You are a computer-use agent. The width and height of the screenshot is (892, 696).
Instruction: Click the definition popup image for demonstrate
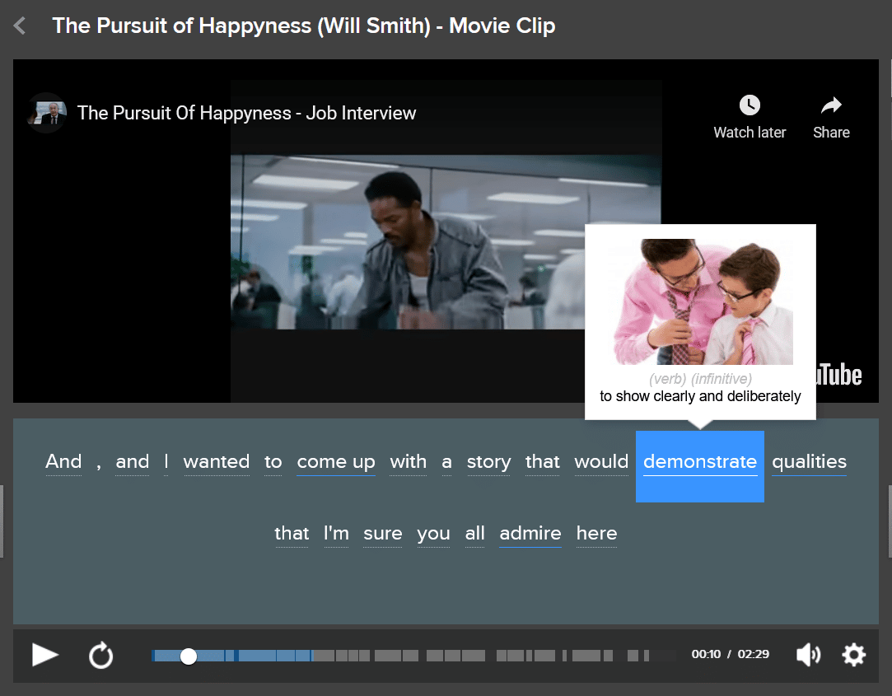tap(700, 302)
